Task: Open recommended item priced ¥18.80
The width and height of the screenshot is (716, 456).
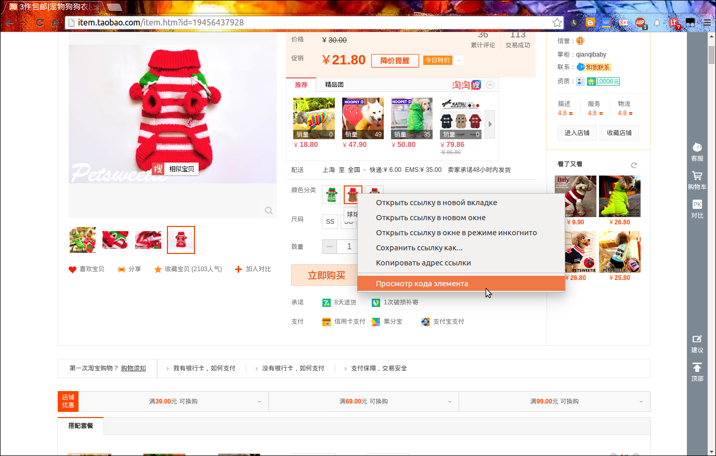Action: point(314,118)
